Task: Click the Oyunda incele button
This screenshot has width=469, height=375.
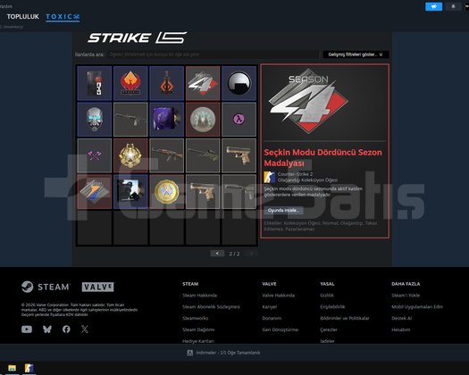Action: pos(283,210)
